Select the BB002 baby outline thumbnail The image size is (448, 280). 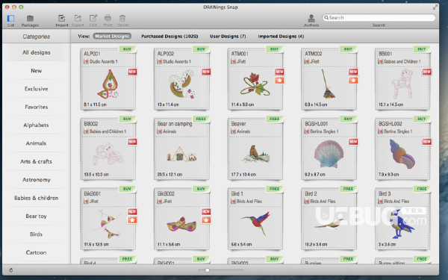coord(108,155)
